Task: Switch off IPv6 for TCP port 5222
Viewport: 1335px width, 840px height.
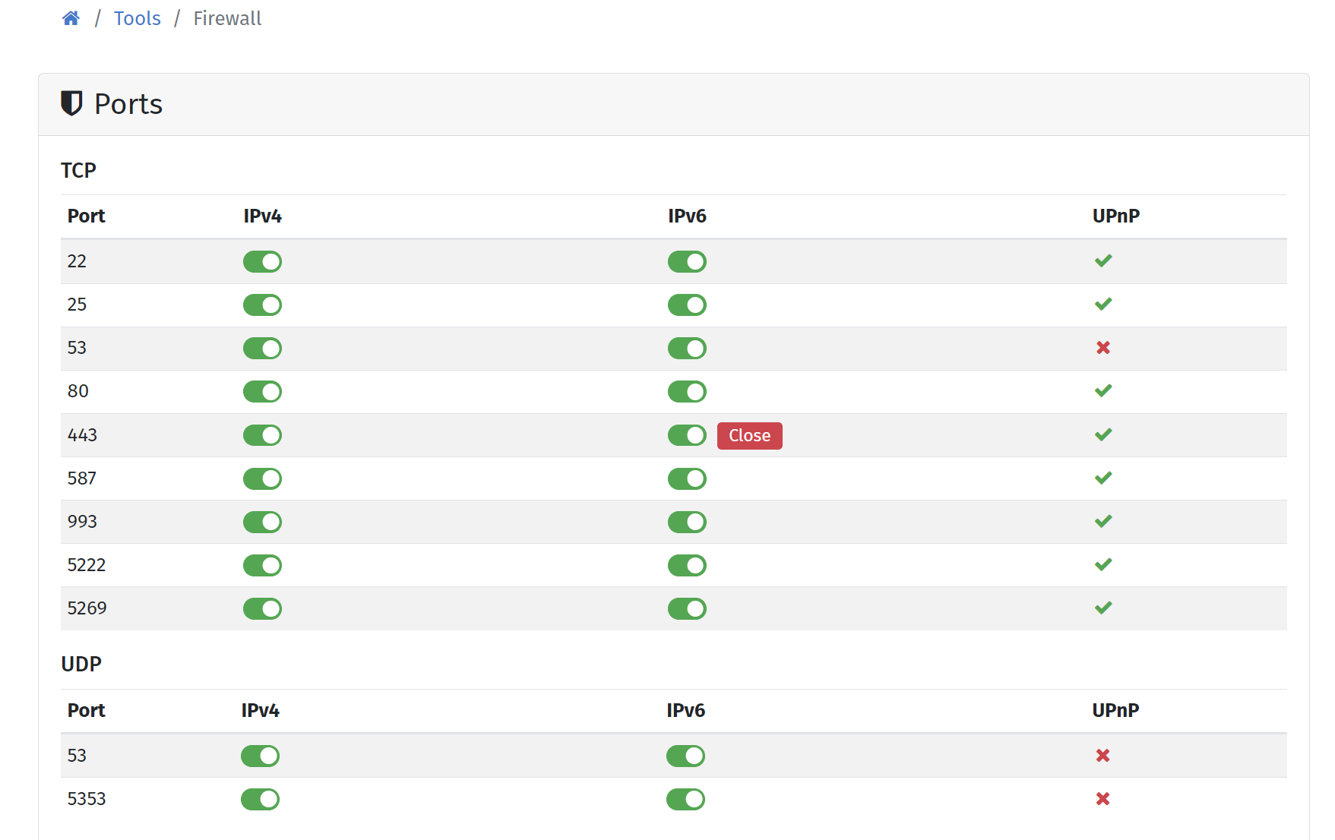Action: pyautogui.click(x=687, y=566)
